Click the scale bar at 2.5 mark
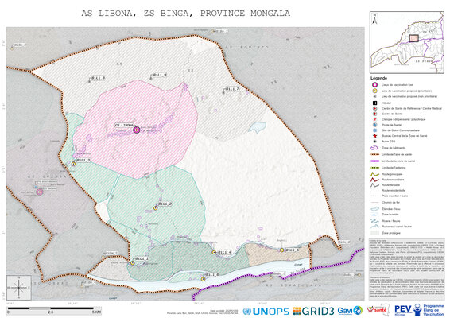Viewport: 450px width, 318px height. click(51, 312)
